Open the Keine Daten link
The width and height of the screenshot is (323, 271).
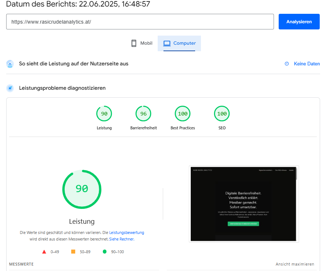pyautogui.click(x=307, y=64)
